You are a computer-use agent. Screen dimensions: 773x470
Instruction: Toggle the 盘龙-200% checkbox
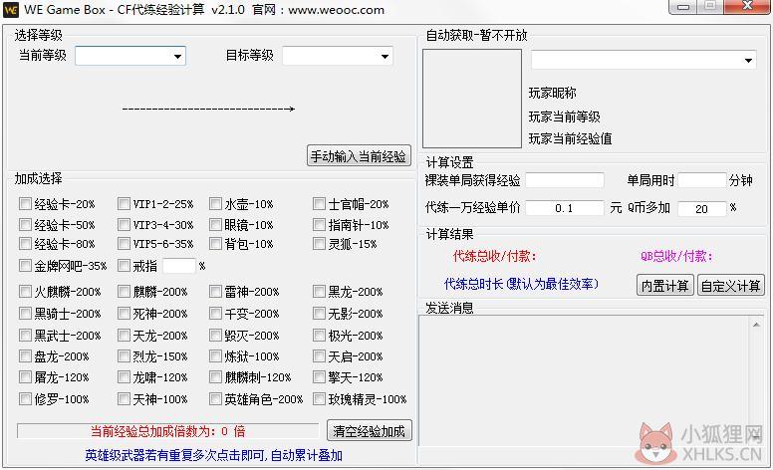coord(25,355)
